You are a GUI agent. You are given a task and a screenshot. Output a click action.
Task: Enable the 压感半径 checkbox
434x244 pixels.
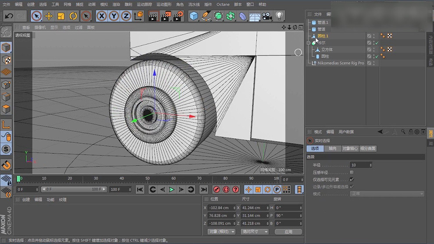pos(352,172)
